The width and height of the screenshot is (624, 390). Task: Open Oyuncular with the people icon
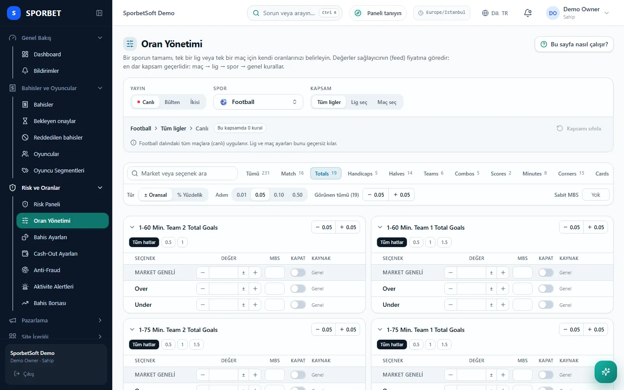click(x=62, y=154)
